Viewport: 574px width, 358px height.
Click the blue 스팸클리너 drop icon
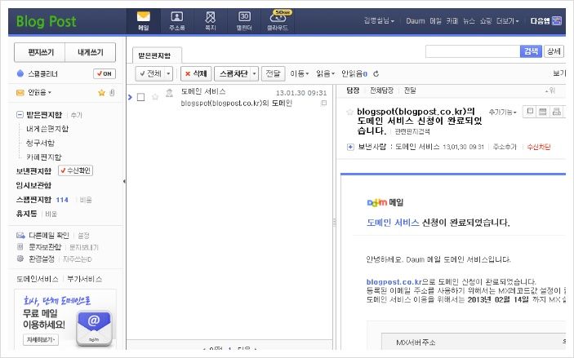(20, 73)
